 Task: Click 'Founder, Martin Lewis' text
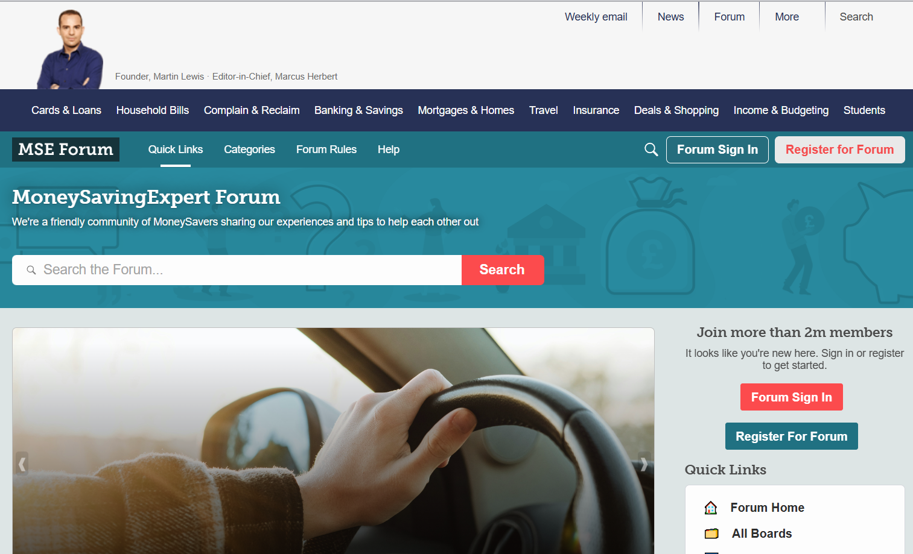(160, 77)
